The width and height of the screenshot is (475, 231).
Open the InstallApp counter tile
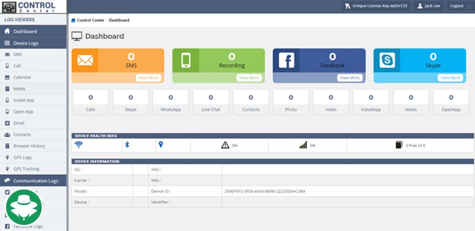[371, 102]
